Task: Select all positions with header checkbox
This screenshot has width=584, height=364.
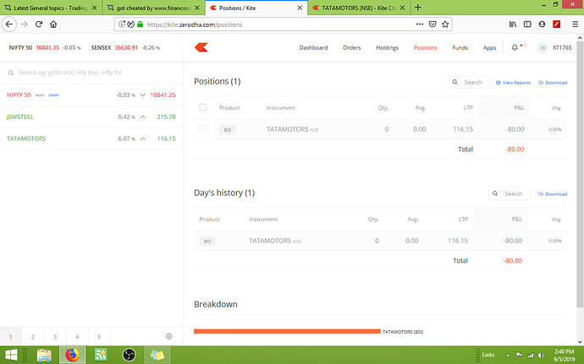Action: pyautogui.click(x=202, y=107)
